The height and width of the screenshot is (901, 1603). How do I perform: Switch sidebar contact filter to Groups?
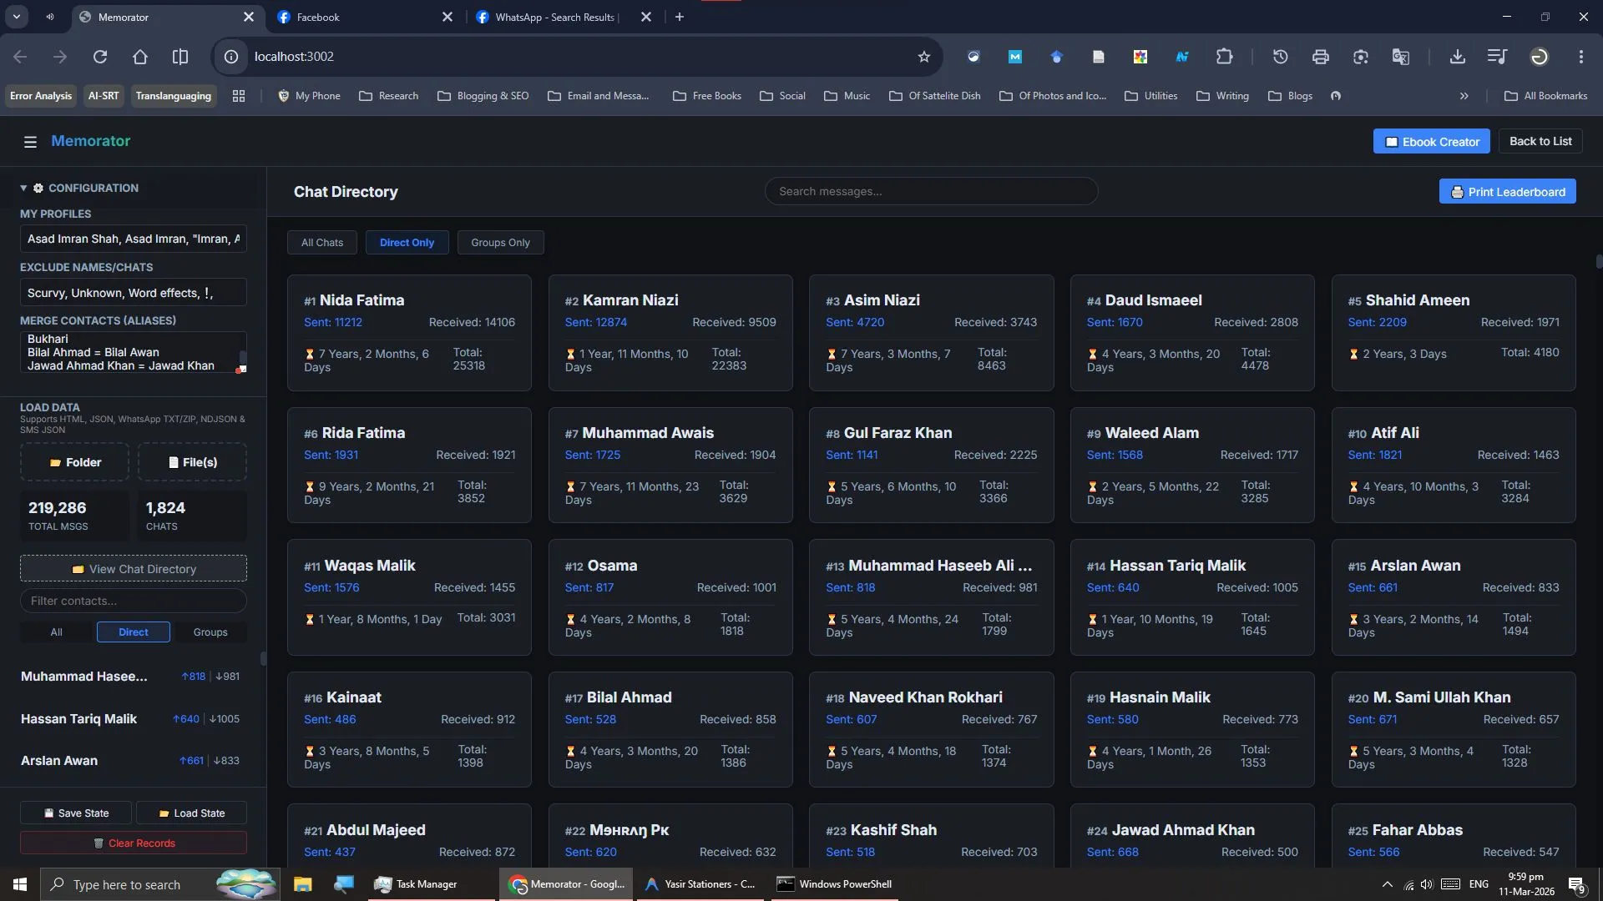pos(210,632)
